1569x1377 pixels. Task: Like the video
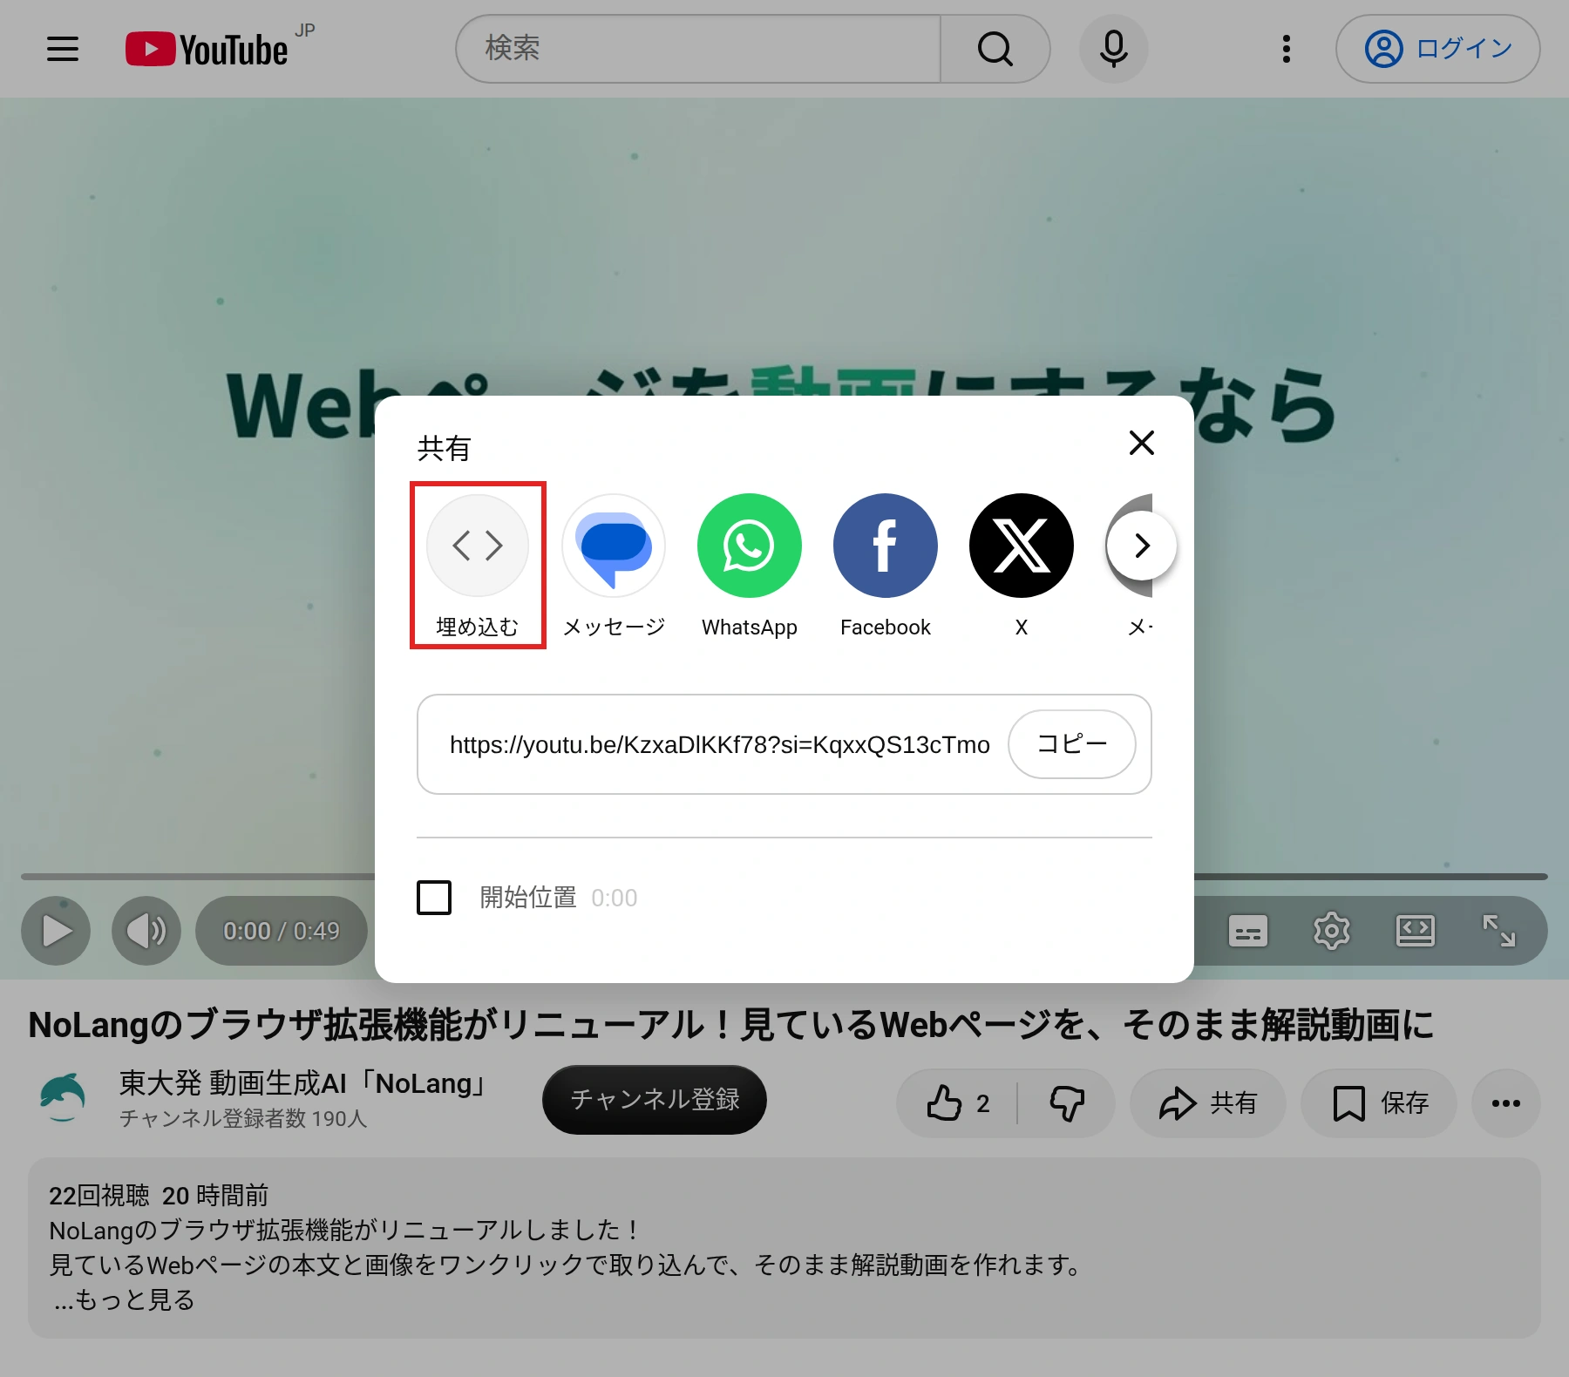[x=958, y=1103]
